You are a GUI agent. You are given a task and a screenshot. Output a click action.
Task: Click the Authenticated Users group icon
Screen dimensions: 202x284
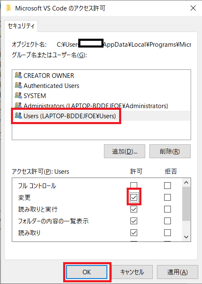click(18, 85)
